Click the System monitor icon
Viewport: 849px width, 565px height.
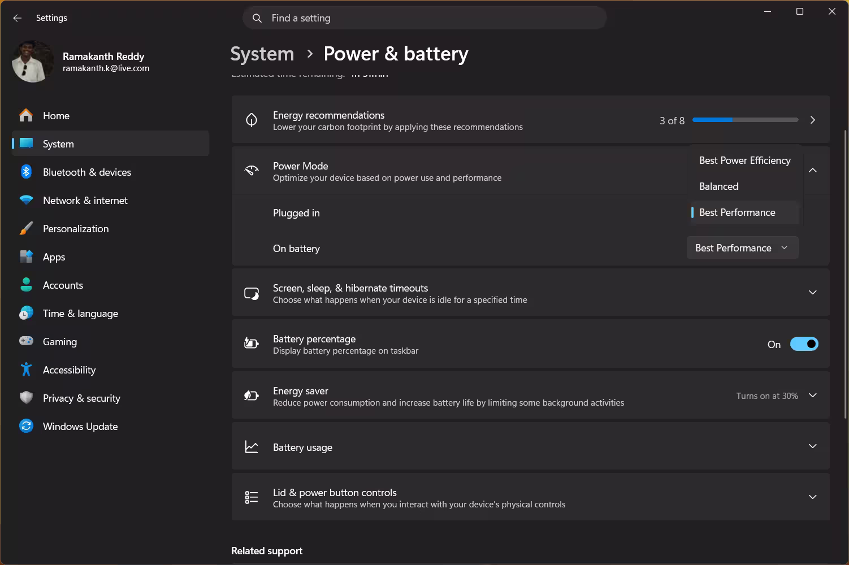[26, 144]
